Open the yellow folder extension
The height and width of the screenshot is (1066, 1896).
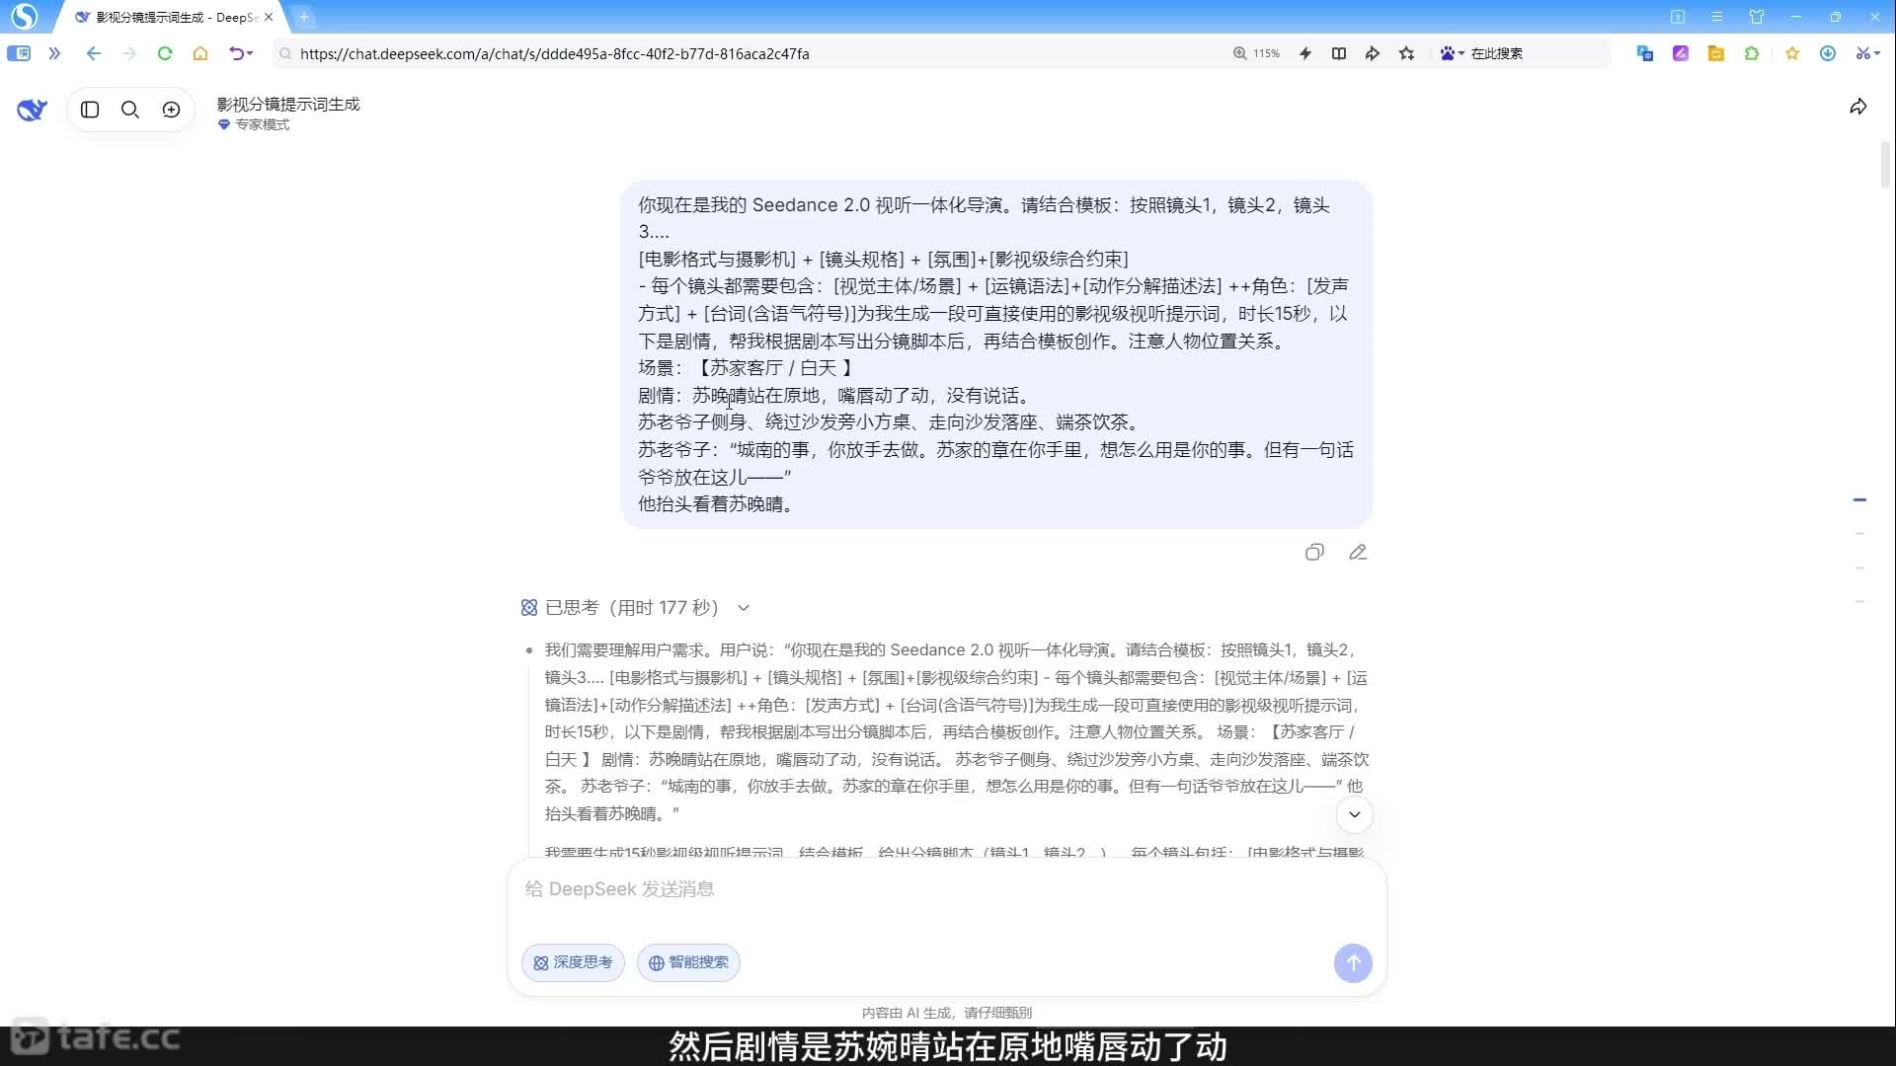[x=1716, y=53]
